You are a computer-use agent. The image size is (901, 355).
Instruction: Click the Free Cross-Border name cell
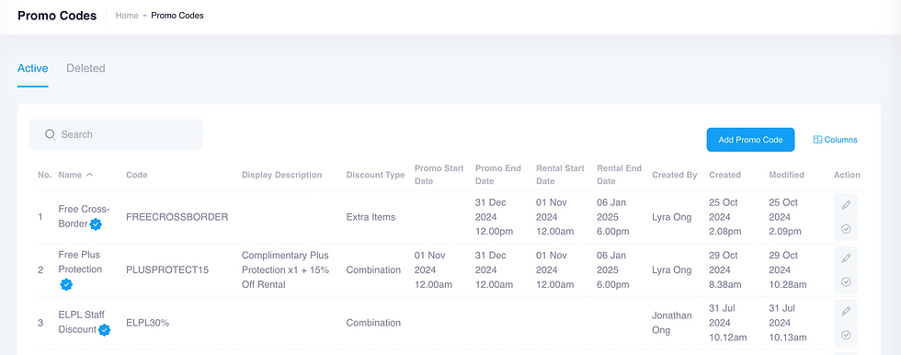coord(84,216)
